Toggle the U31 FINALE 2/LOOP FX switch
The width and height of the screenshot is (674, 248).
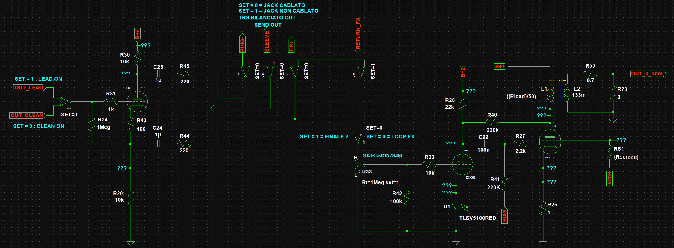click(x=358, y=138)
